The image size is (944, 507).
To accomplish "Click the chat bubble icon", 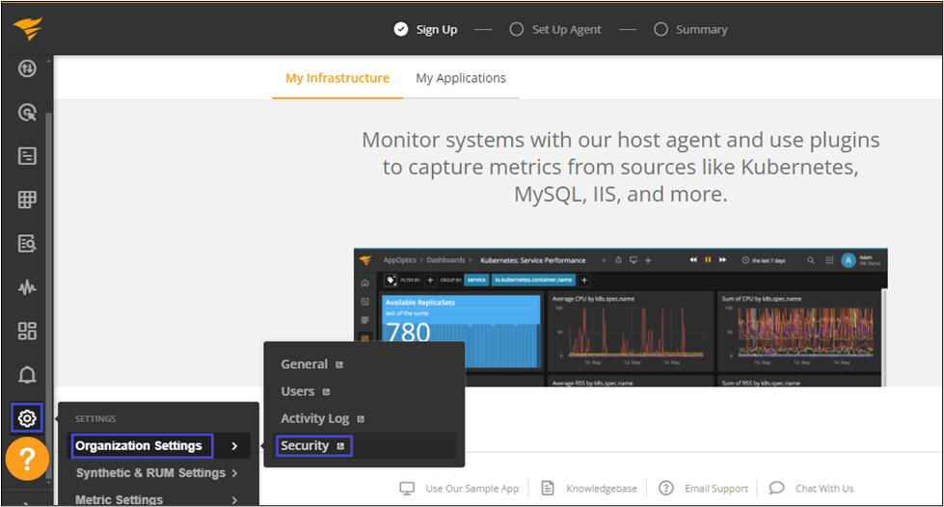I will point(776,488).
